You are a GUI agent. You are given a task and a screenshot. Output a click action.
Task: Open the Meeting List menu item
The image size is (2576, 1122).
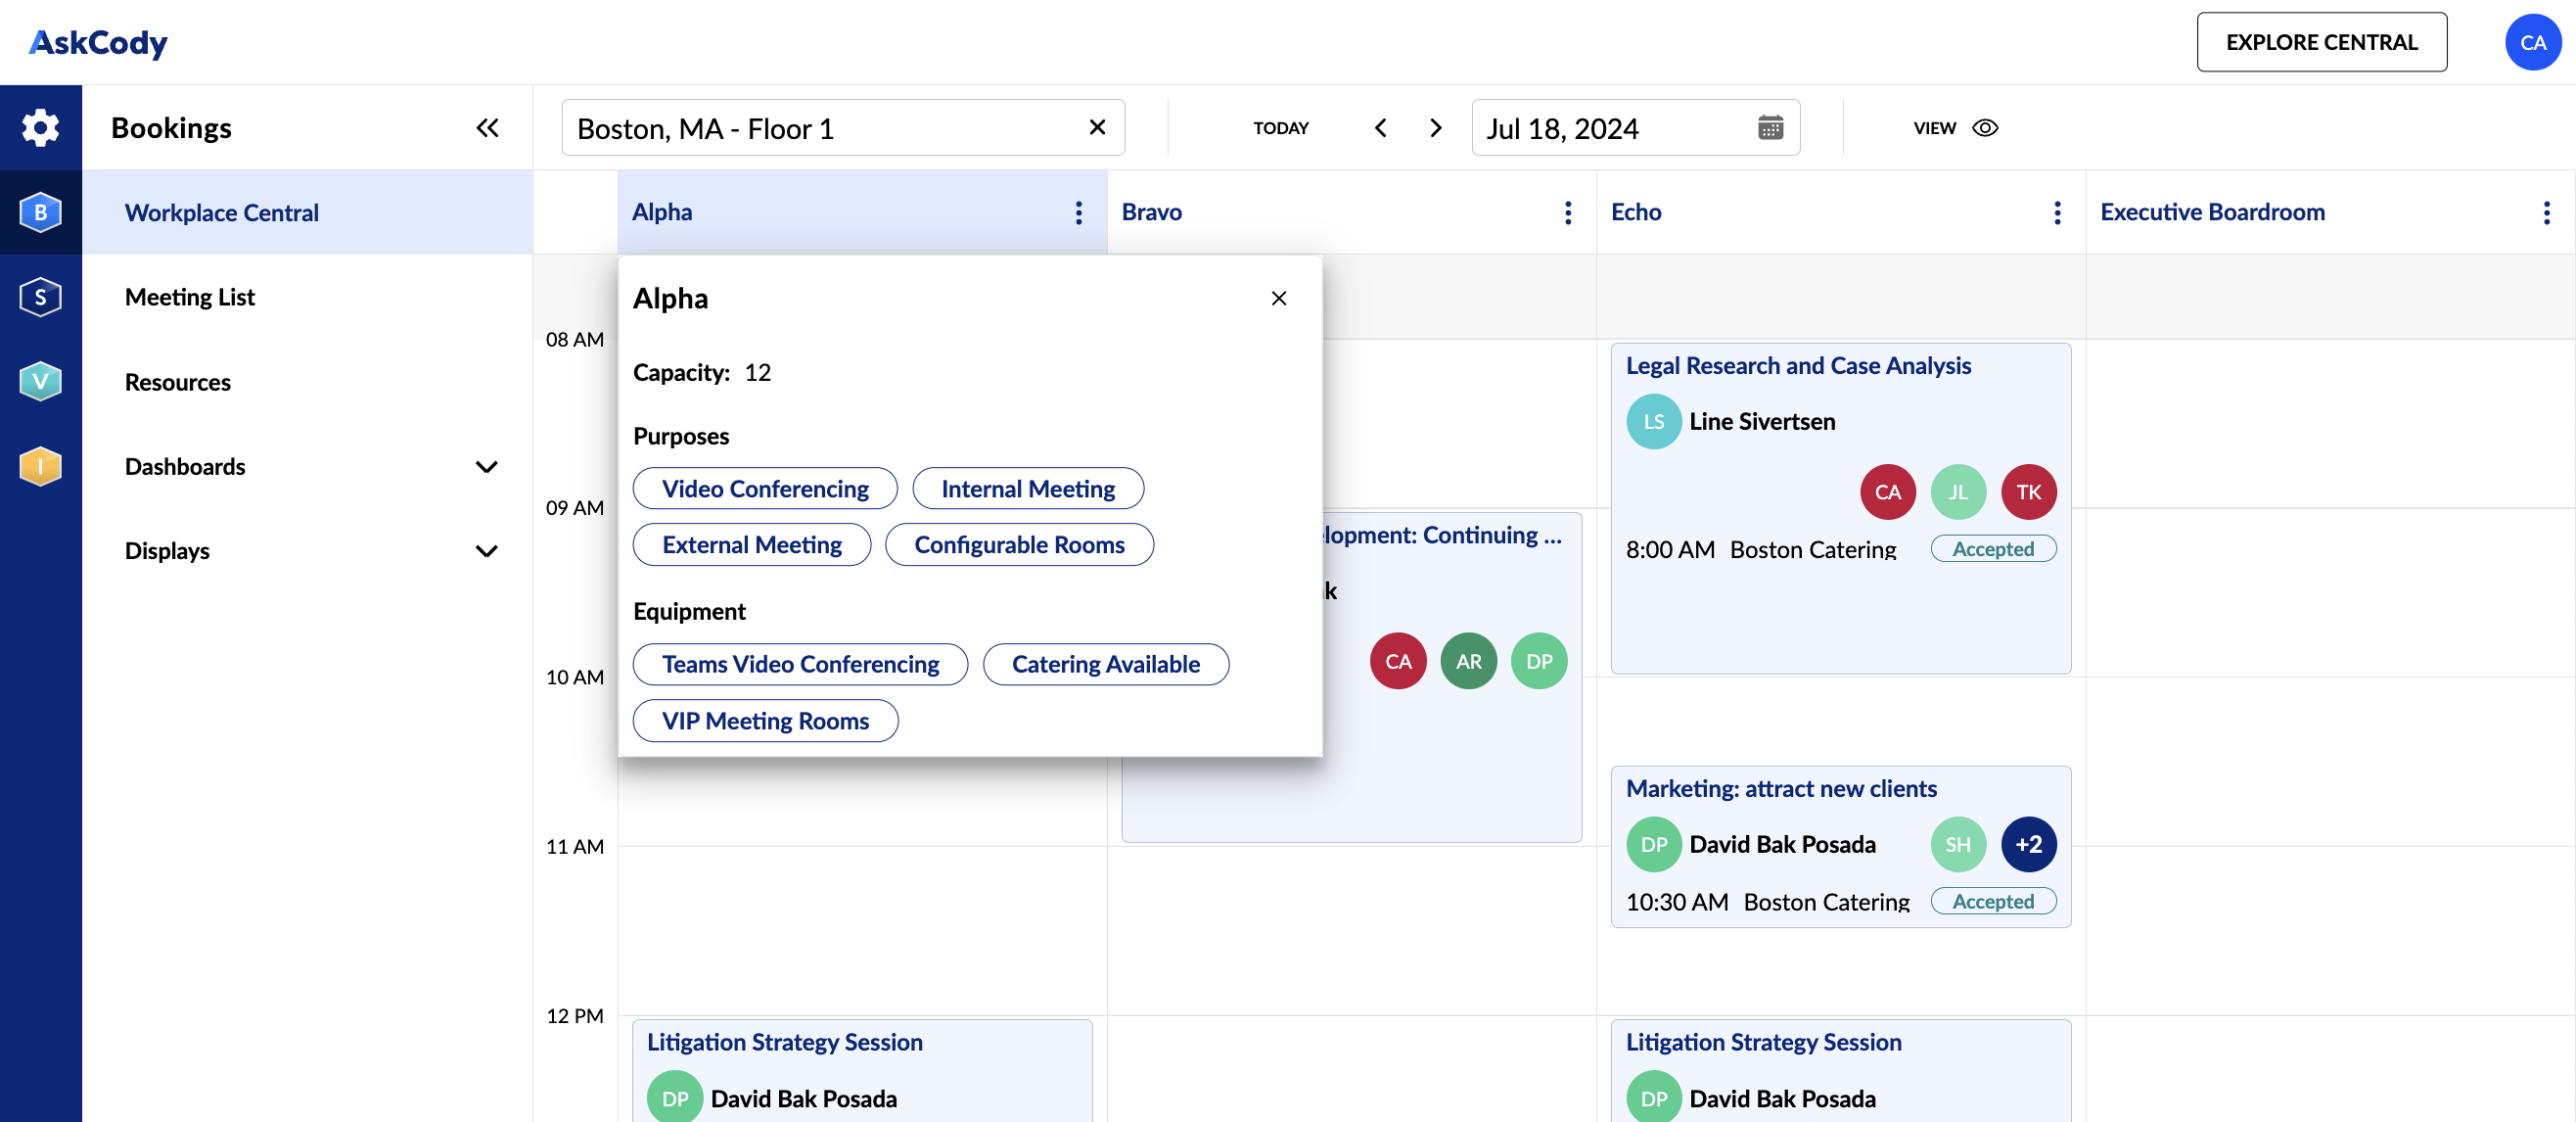point(190,297)
